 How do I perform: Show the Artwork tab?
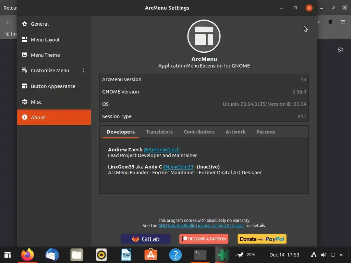pyautogui.click(x=235, y=132)
